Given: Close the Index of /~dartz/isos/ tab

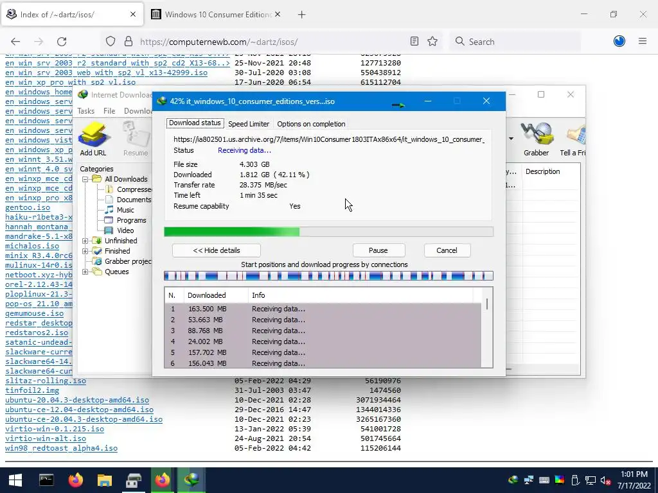Looking at the screenshot, I should (133, 14).
